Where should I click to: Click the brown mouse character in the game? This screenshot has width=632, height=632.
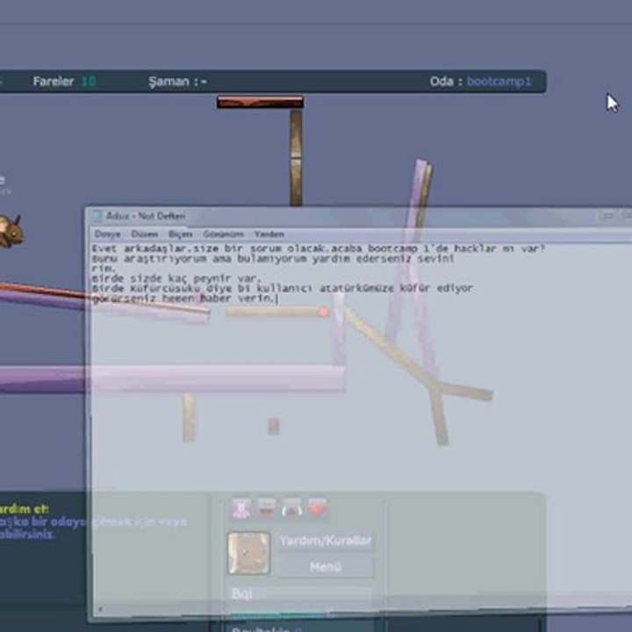(x=10, y=231)
